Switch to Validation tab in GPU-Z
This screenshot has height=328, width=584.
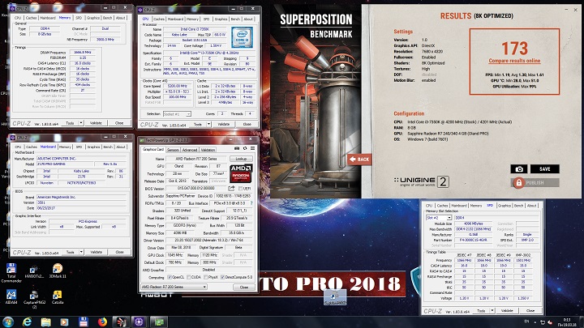[208, 150]
